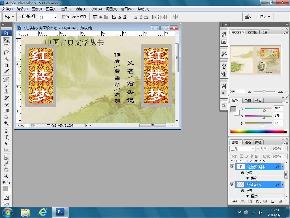Select the Rectangle shape tool
The height and width of the screenshot is (218, 290).
(x=6, y=150)
